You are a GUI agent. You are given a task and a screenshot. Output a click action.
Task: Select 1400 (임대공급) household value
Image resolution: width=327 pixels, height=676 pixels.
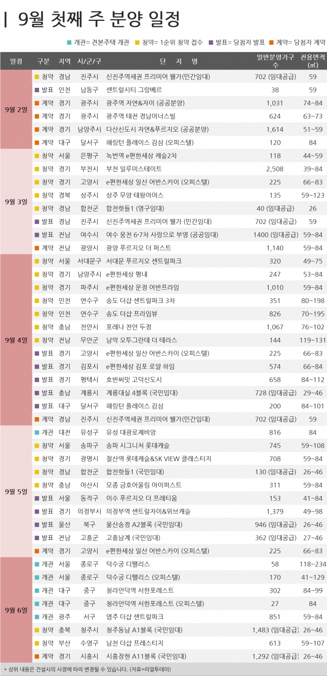click(275, 234)
